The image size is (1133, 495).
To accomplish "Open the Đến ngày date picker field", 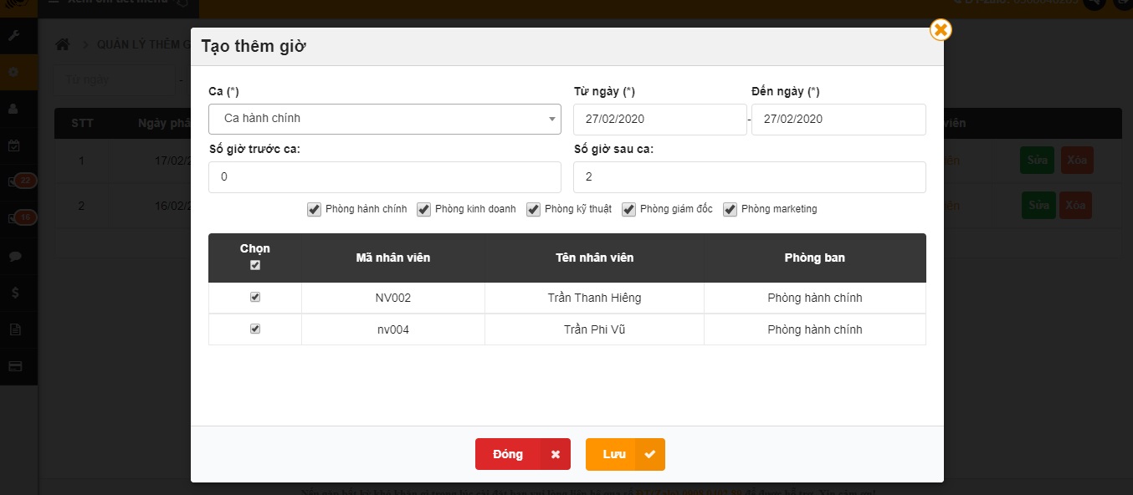I will pyautogui.click(x=838, y=120).
